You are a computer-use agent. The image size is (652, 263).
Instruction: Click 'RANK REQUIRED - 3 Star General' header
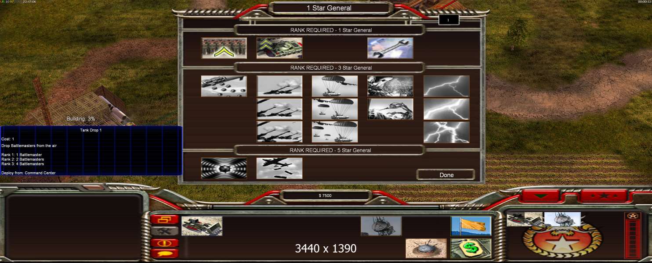point(331,68)
